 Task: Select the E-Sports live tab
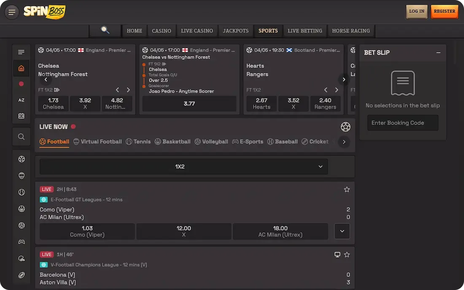tap(248, 142)
